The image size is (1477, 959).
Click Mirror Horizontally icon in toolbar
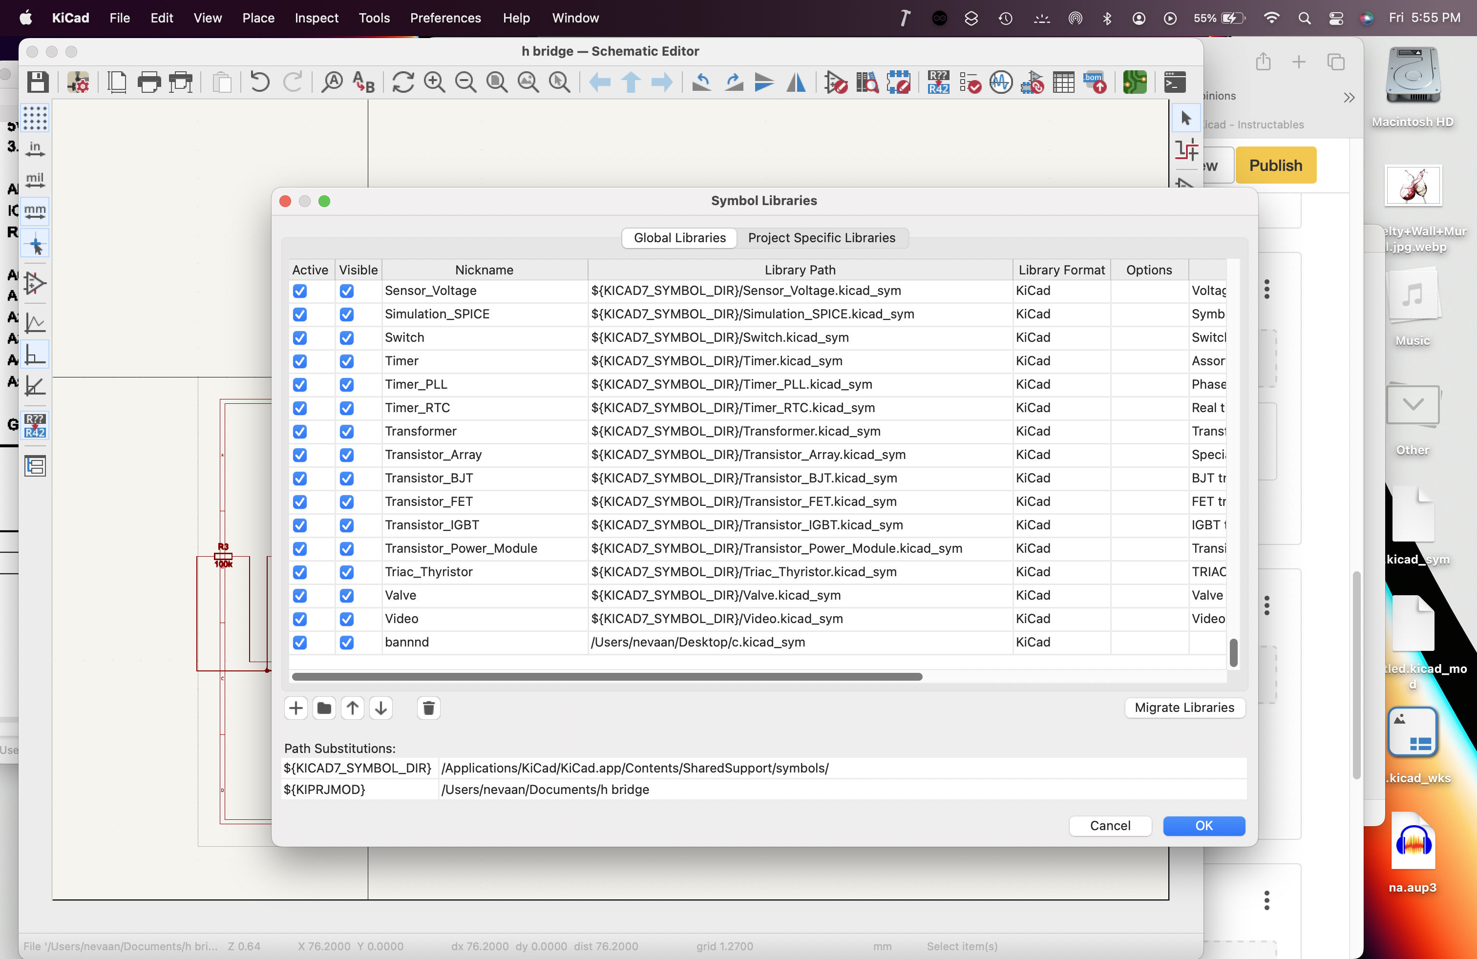coord(796,82)
